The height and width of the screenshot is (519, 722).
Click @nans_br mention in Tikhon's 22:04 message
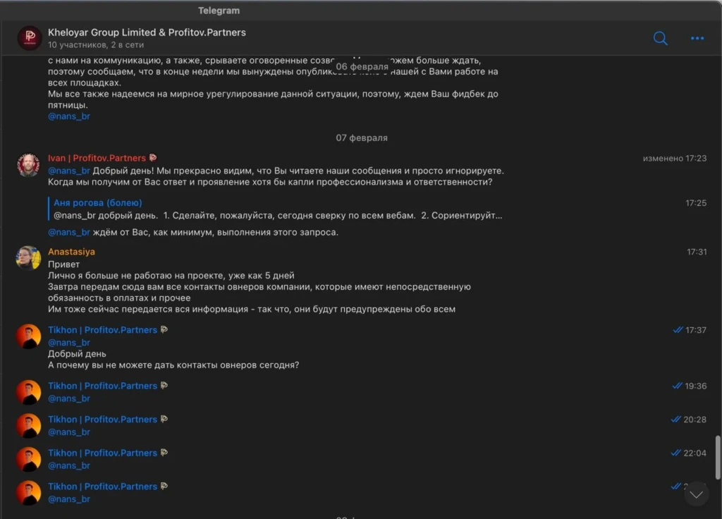click(69, 465)
